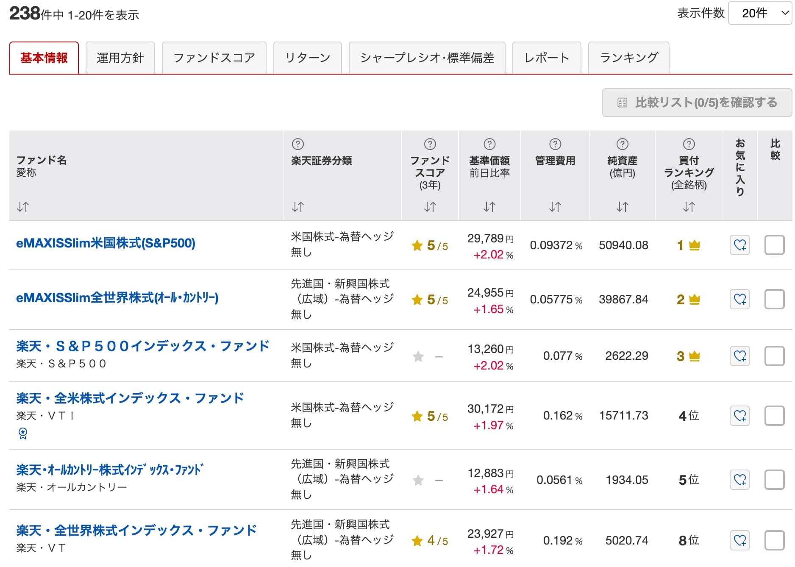
Task: Open the 楽天・オールカントリー株式インデックス・ファンド link
Action: (x=108, y=469)
